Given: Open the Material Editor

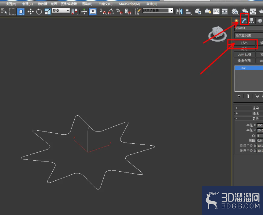Looking at the screenshot, I should pyautogui.click(x=235, y=12).
